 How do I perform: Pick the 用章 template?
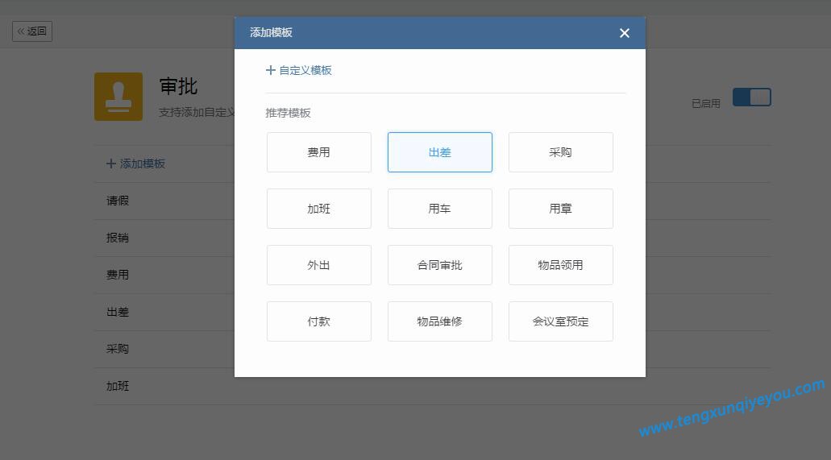(x=561, y=209)
